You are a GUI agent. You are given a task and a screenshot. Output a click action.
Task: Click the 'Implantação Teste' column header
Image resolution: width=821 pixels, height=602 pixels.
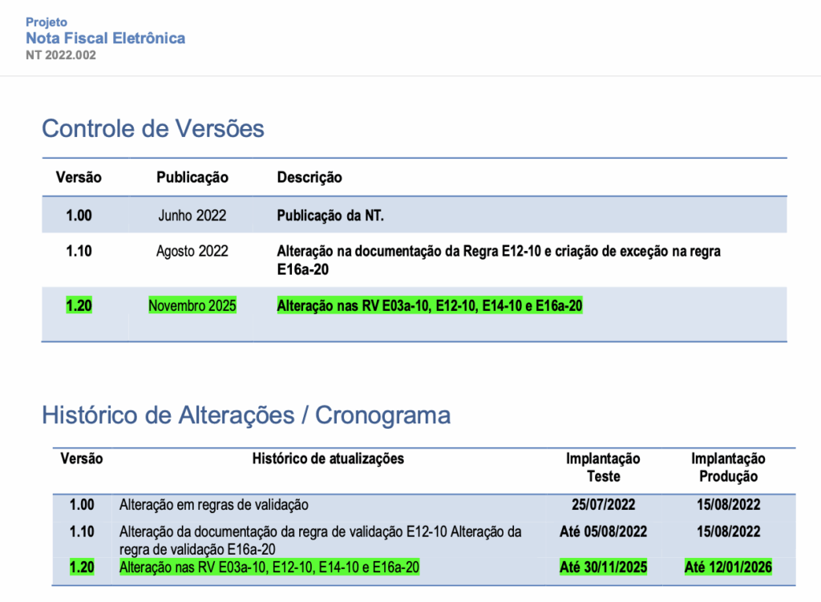603,467
